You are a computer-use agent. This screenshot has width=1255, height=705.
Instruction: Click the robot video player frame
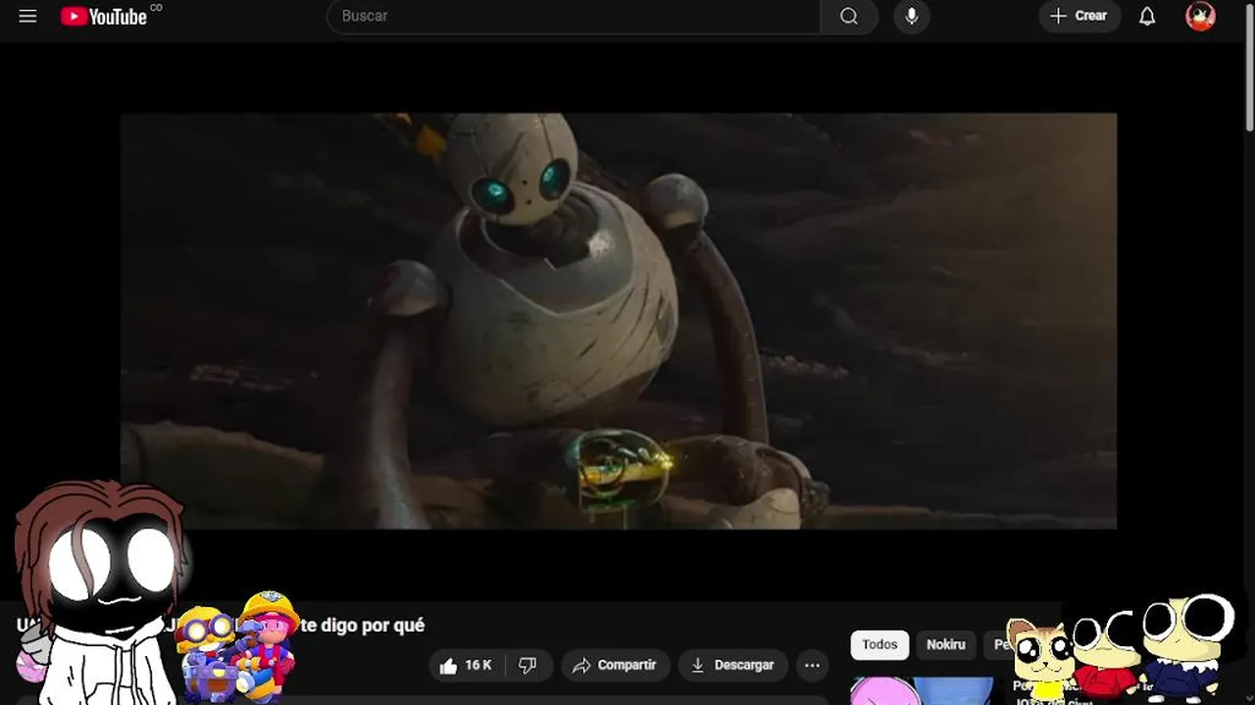(619, 321)
